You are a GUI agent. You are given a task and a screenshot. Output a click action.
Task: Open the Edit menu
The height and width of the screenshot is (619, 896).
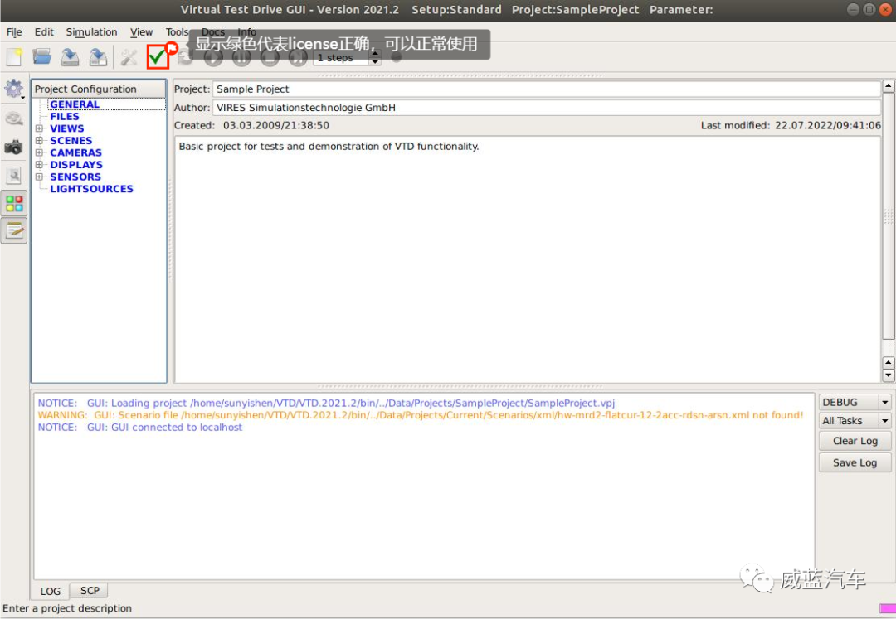tap(44, 32)
